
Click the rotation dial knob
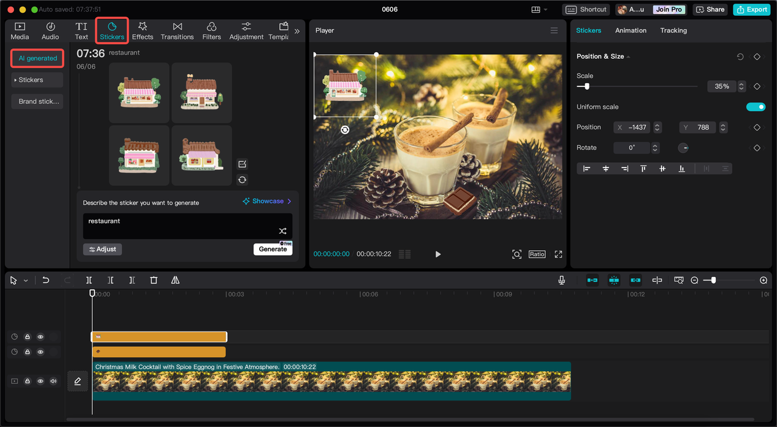[x=683, y=148]
